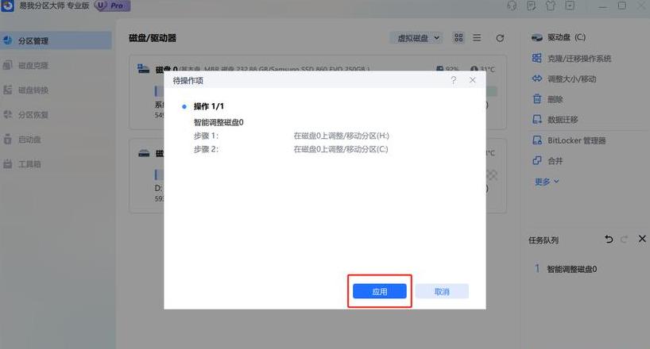
Task: Click the 克隆/迁移操作系统 icon
Action: [537, 58]
